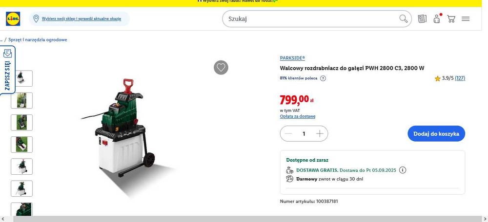
Task: Decrease quantity with minus button
Action: point(288,134)
